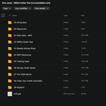
Task: Select the 06-Money Finder Series name
Action: pyautogui.click(x=25, y=68)
